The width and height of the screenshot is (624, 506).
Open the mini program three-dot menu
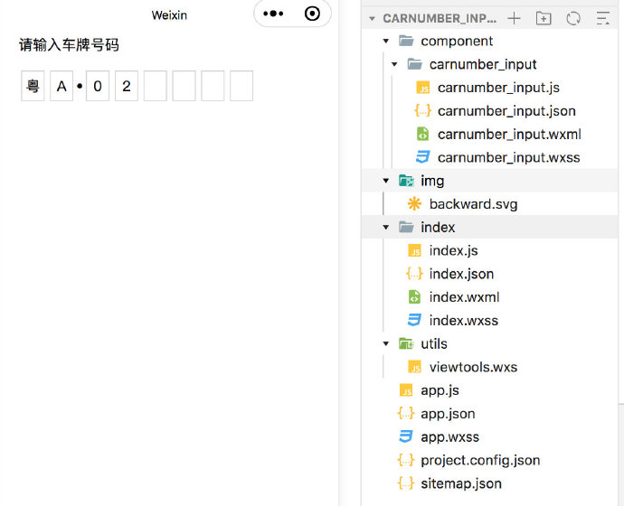[x=273, y=14]
